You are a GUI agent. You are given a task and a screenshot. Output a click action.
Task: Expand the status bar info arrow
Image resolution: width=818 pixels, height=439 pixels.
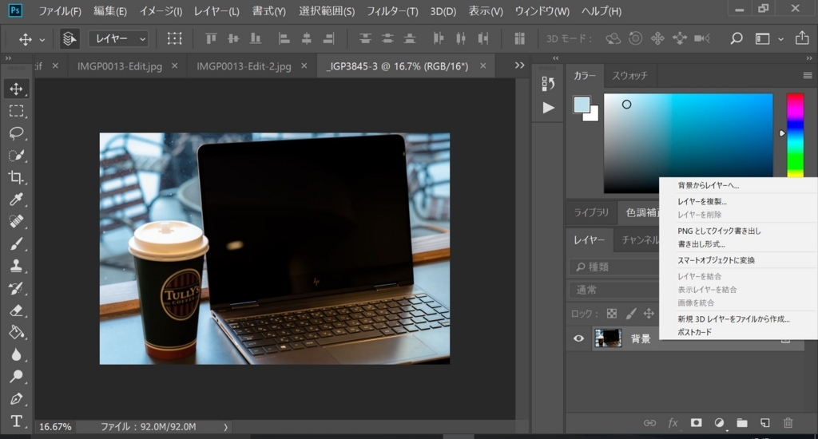(x=226, y=427)
